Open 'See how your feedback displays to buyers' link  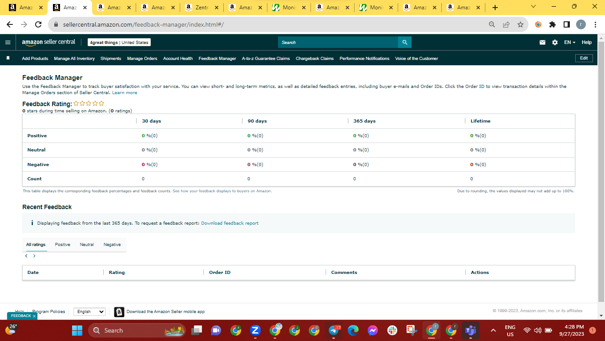pos(222,191)
